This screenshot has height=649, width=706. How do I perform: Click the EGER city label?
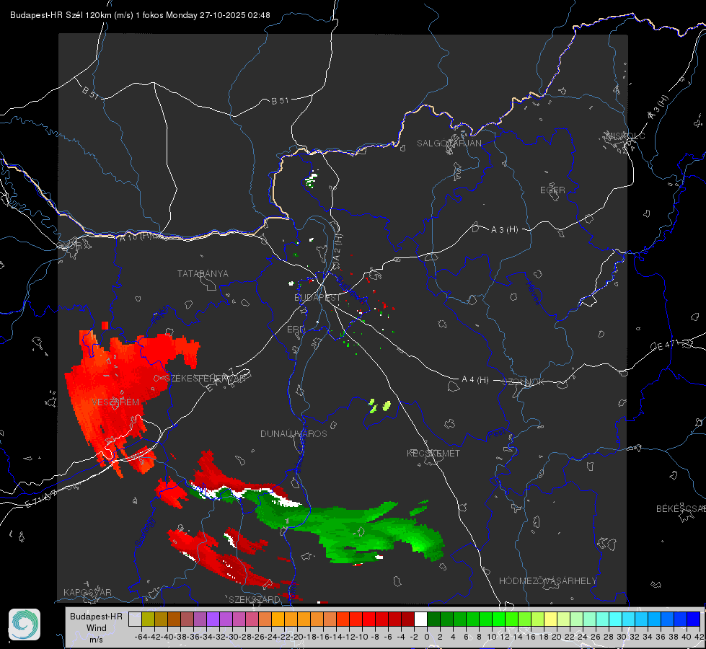click(x=552, y=190)
